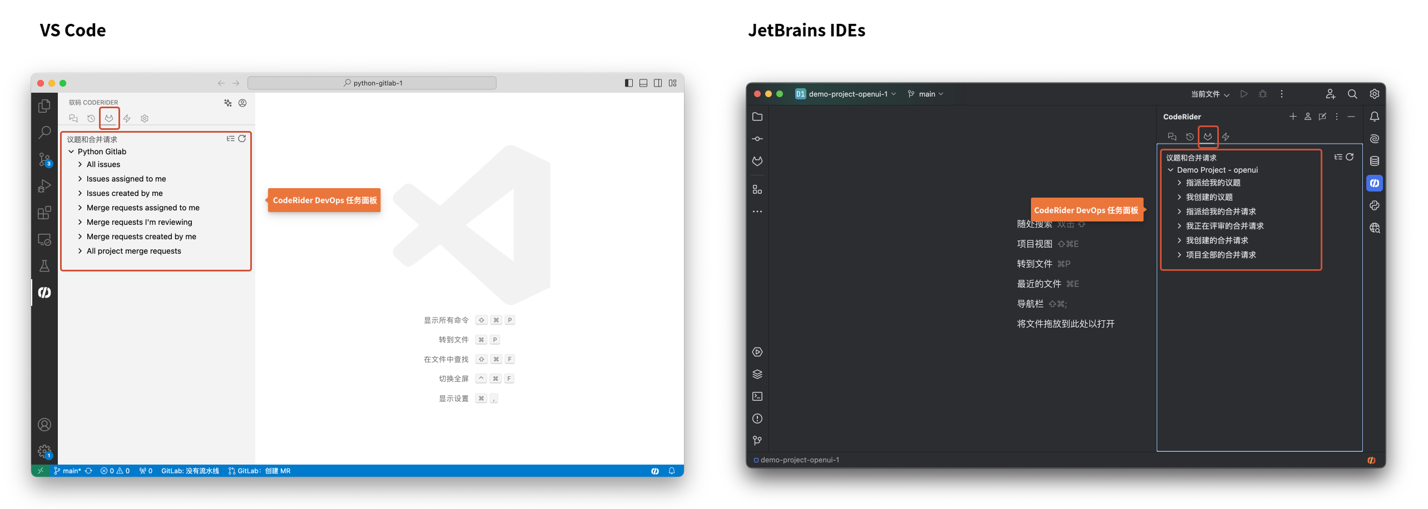Image resolution: width=1428 pixels, height=509 pixels.
Task: Open GitLab tool window in JetBrains left bar
Action: 757,161
